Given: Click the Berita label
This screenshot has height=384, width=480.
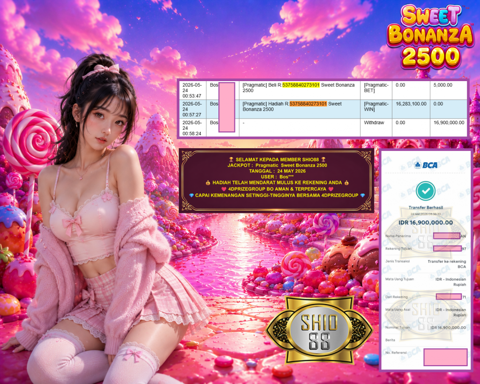Looking at the screenshot, I should tap(390, 340).
